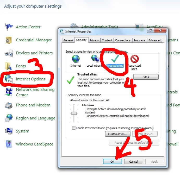Click the Apply button
Viewport: 180px width, 178px height.
(155, 162)
